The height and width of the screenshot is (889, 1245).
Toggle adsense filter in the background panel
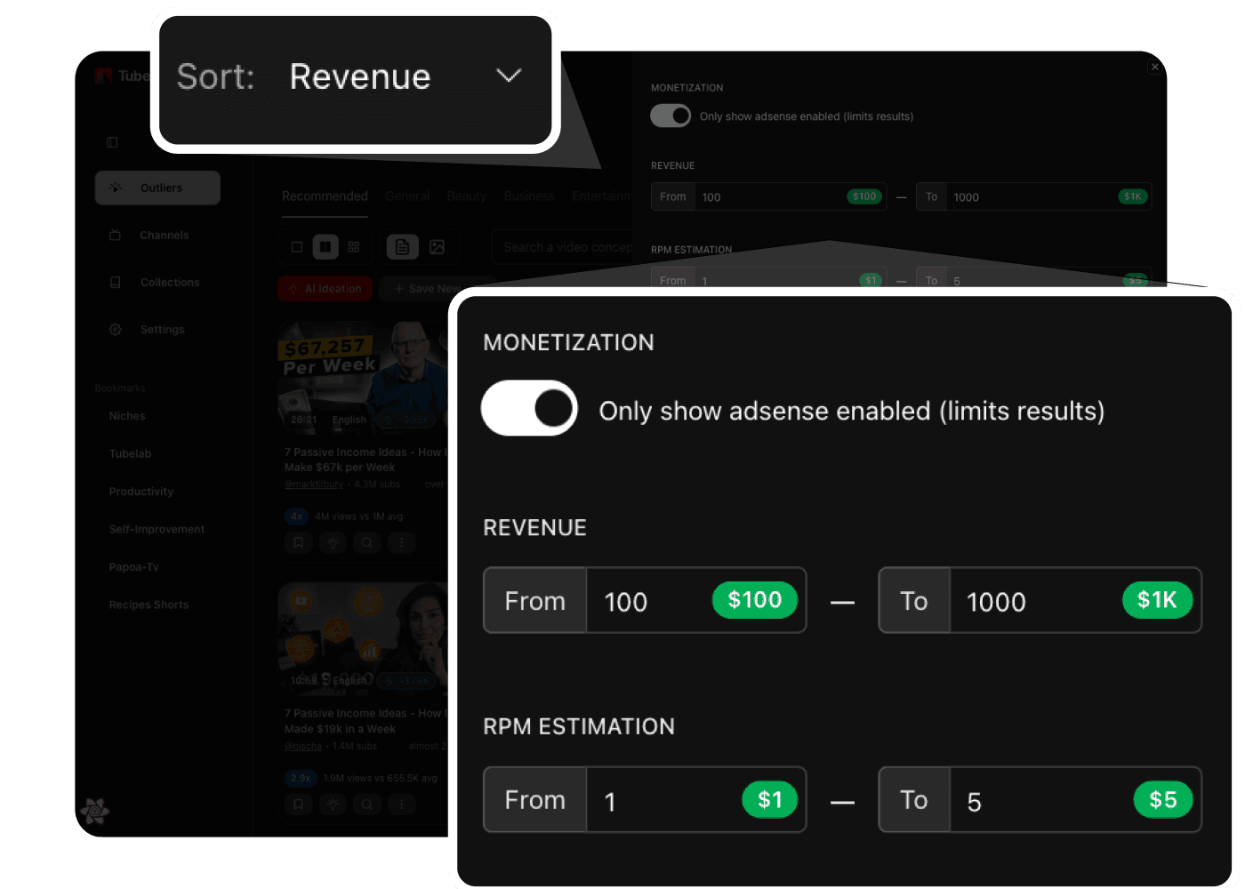pos(671,116)
